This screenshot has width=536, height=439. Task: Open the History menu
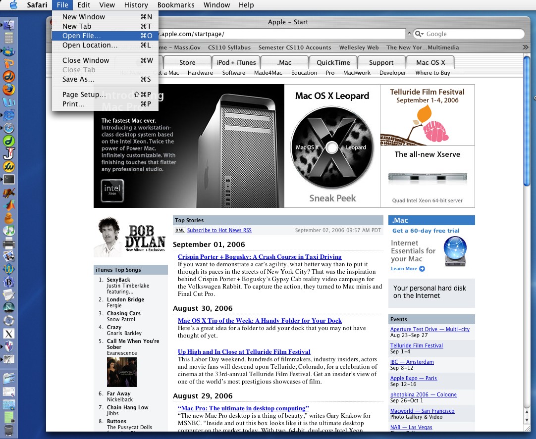136,5
